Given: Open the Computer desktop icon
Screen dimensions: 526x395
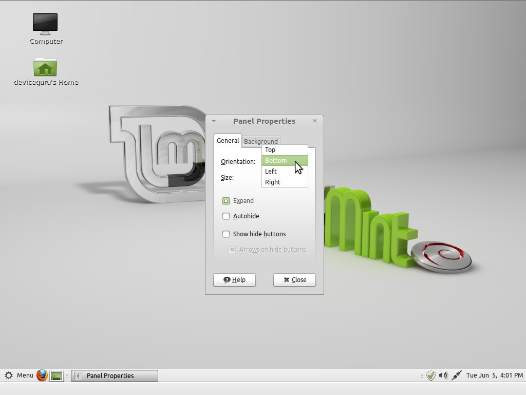Looking at the screenshot, I should pos(45,24).
